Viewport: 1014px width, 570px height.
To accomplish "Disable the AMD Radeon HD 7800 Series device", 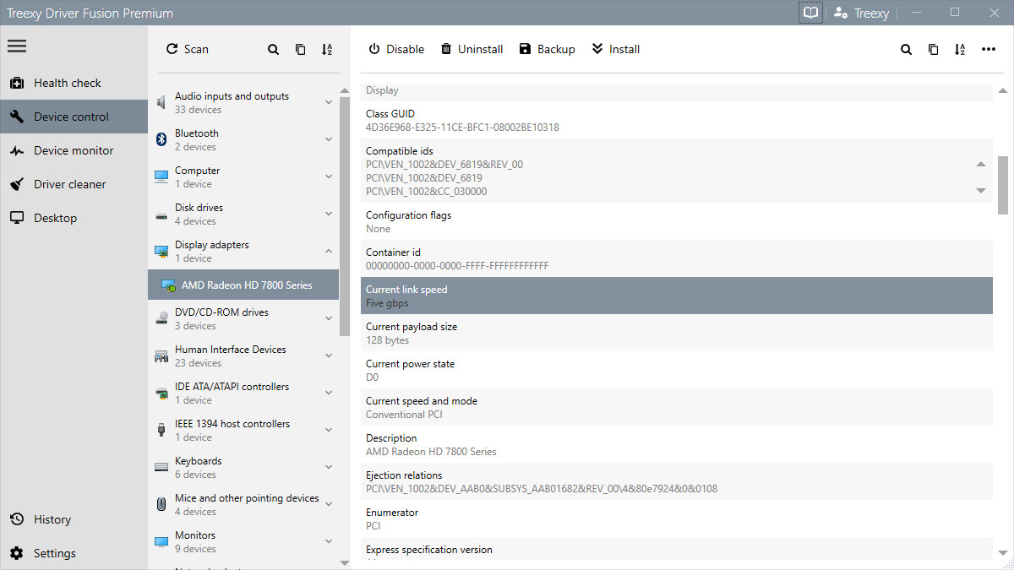I will pyautogui.click(x=395, y=49).
